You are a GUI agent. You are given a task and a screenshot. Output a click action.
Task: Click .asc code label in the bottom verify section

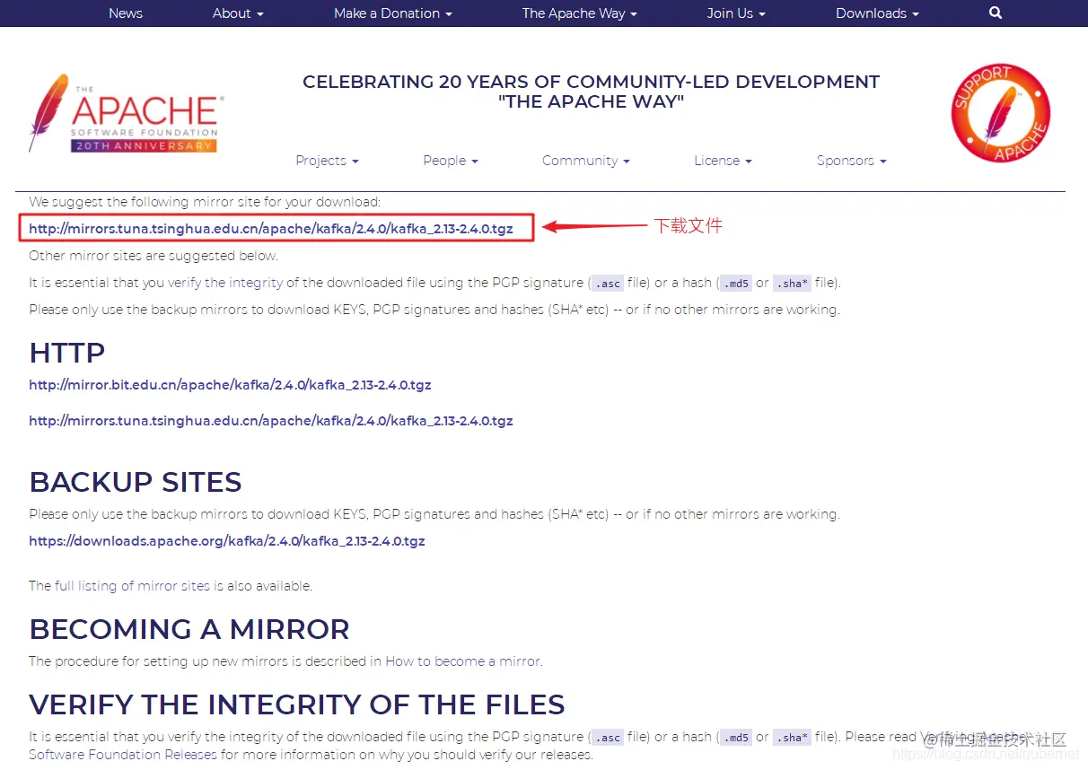point(608,738)
